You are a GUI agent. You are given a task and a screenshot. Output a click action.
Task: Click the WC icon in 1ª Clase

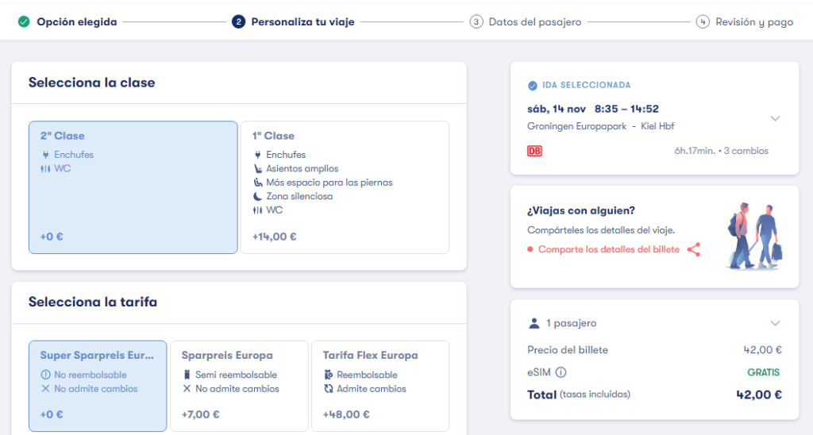258,210
